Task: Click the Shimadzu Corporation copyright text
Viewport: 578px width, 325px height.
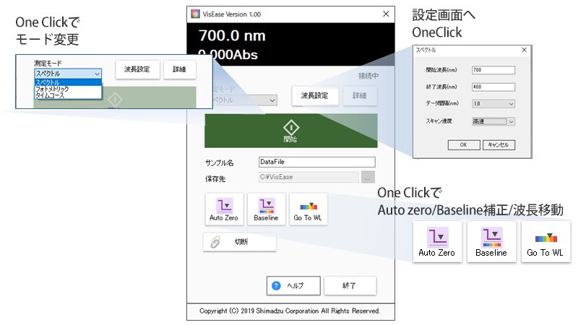Action: tap(290, 311)
